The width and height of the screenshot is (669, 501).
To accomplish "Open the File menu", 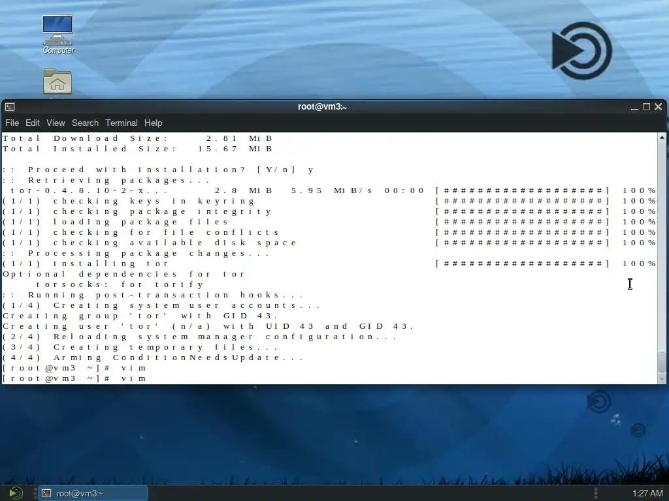I will (12, 123).
